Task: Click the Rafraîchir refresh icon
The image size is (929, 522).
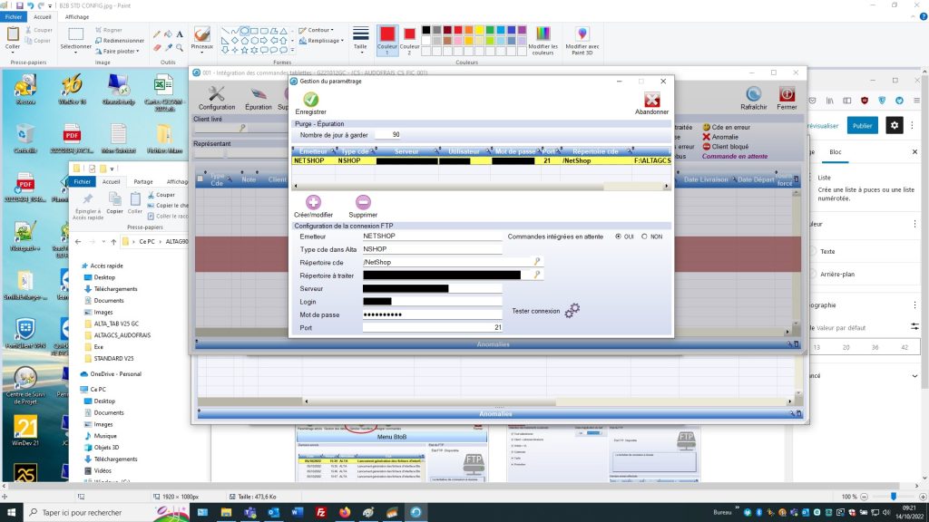Action: [753, 95]
